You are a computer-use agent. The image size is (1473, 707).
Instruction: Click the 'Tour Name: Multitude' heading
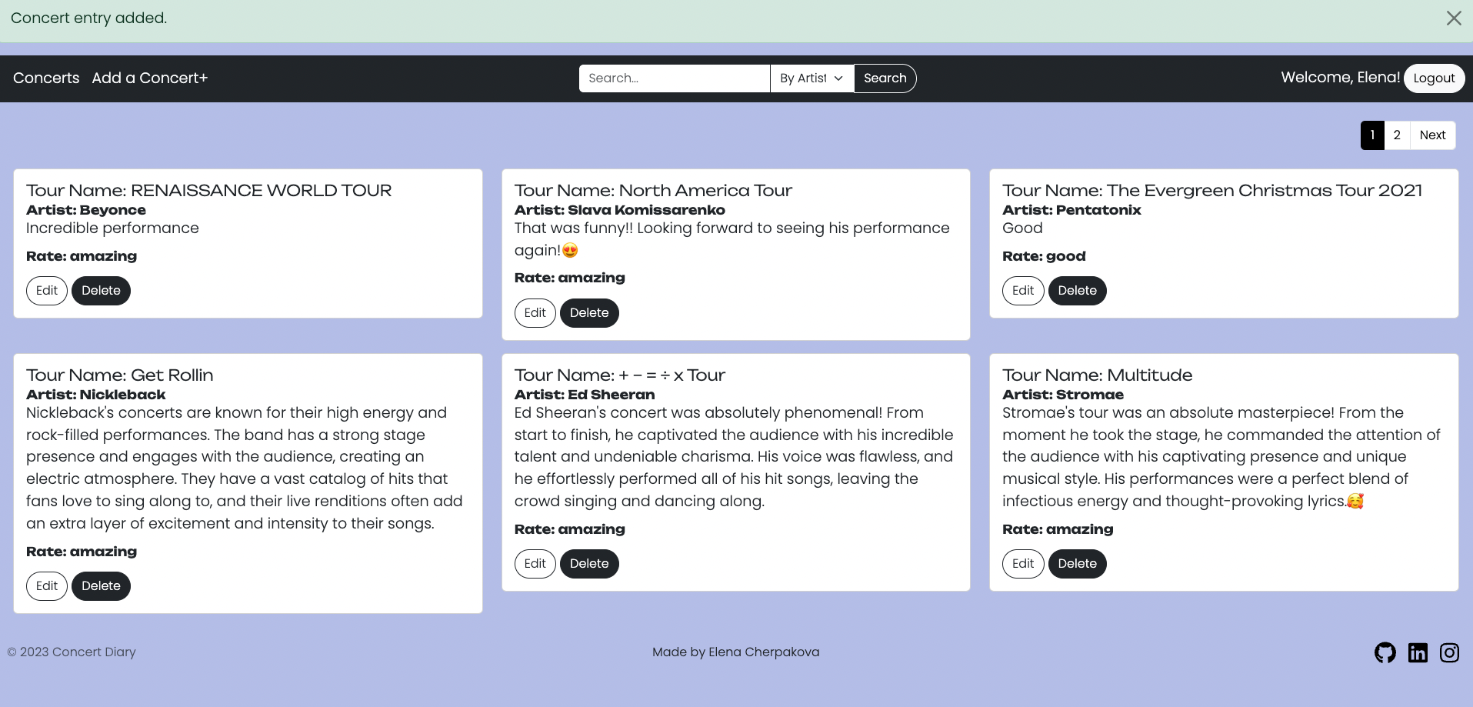pyautogui.click(x=1097, y=375)
